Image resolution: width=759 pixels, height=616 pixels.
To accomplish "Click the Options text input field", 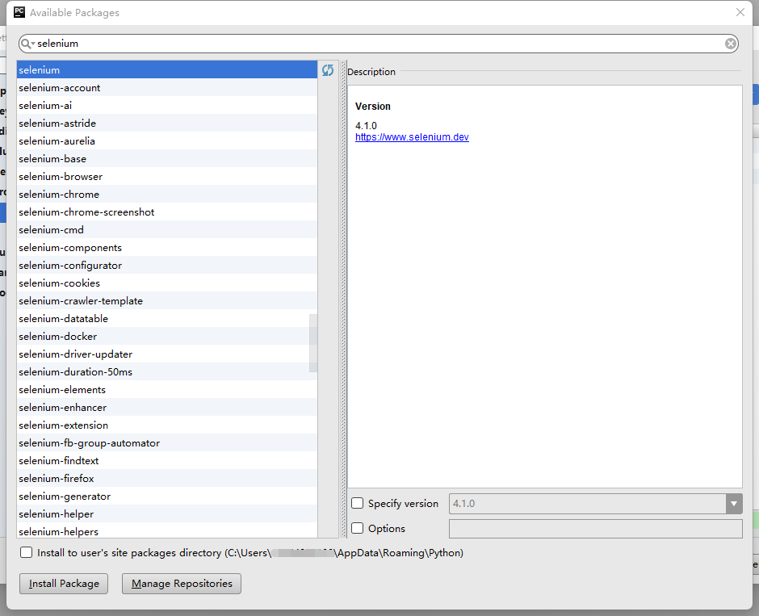I will coord(595,529).
